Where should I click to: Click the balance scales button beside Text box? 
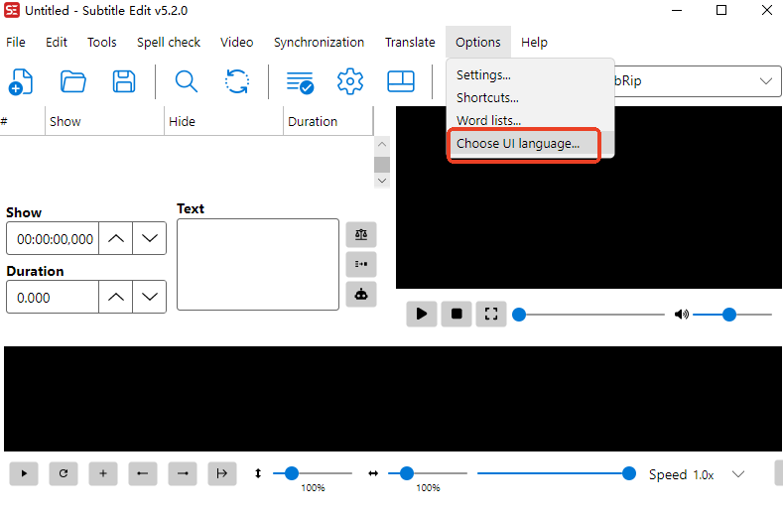click(361, 234)
